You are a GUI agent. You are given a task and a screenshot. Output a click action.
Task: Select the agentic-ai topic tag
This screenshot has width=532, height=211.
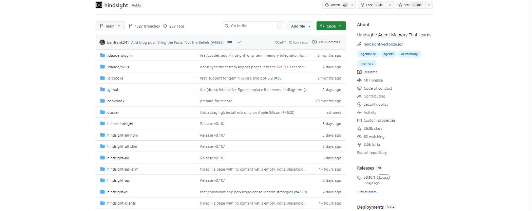(368, 54)
